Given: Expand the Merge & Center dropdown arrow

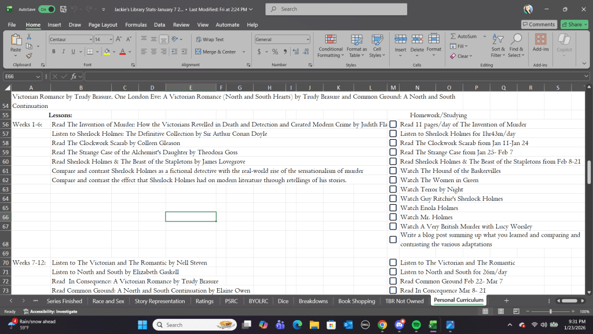Looking at the screenshot, I should (x=243, y=52).
